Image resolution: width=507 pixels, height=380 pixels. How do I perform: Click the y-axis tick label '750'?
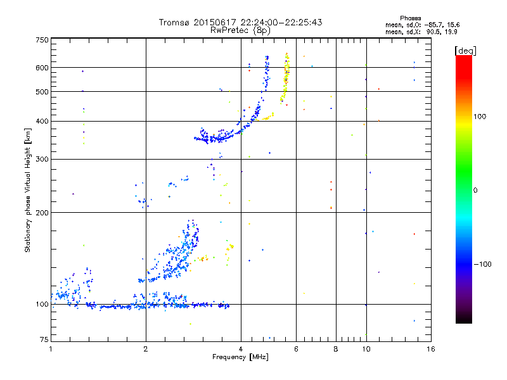[x=42, y=40]
